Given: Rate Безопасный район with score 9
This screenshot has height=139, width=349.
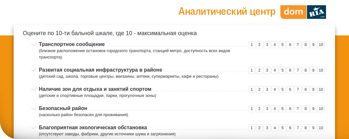Looking at the screenshot, I should coord(313,109).
